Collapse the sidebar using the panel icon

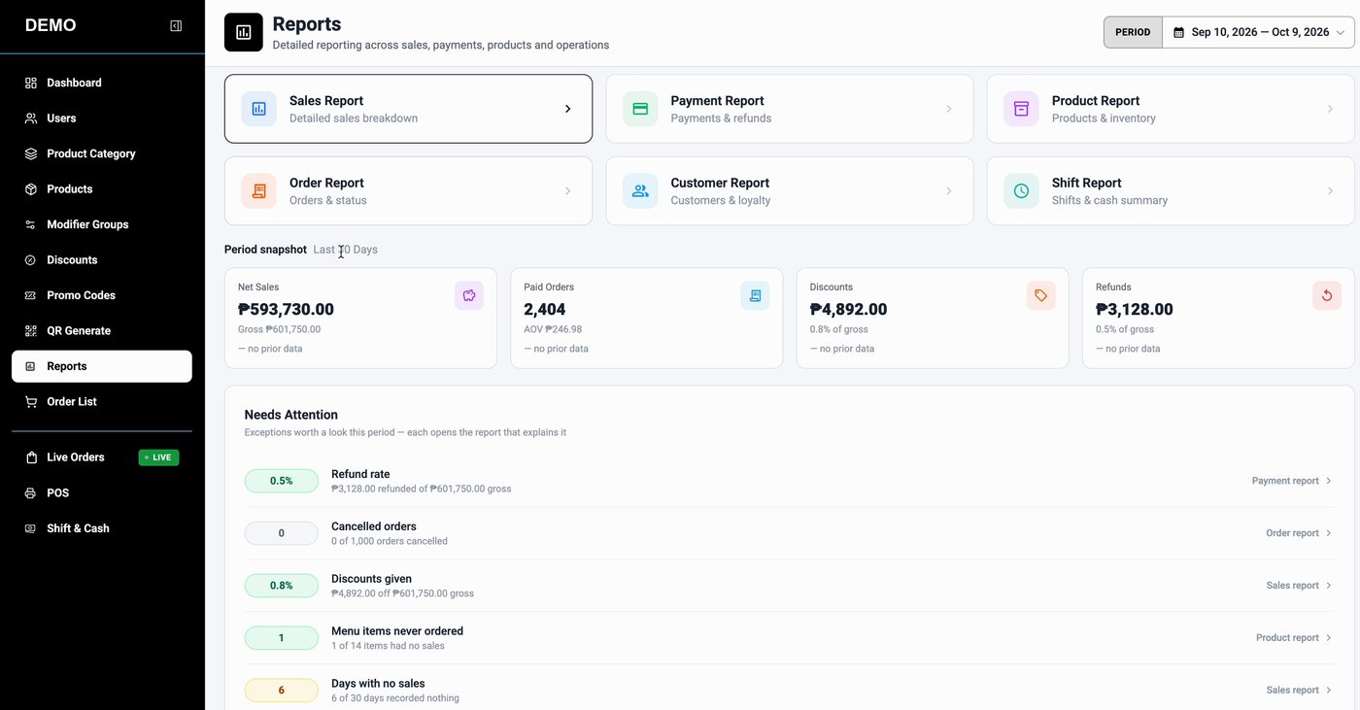tap(176, 26)
